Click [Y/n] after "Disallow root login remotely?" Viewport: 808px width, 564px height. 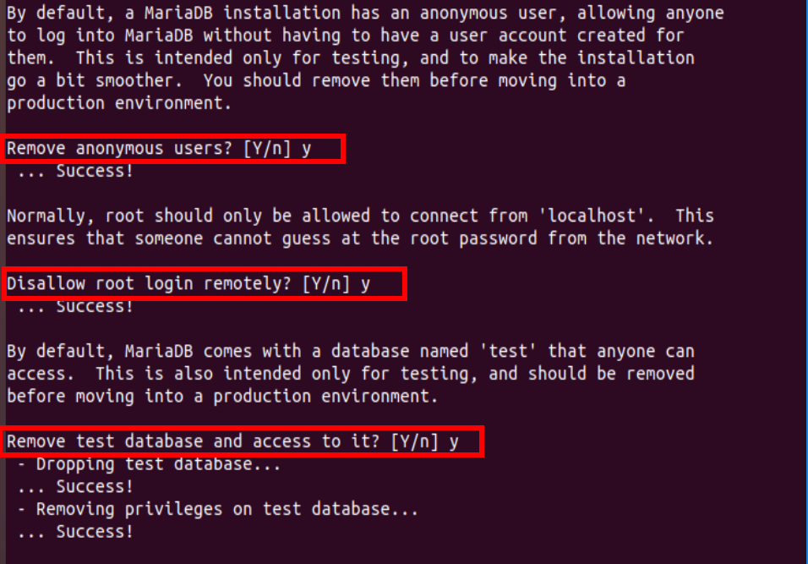(326, 283)
